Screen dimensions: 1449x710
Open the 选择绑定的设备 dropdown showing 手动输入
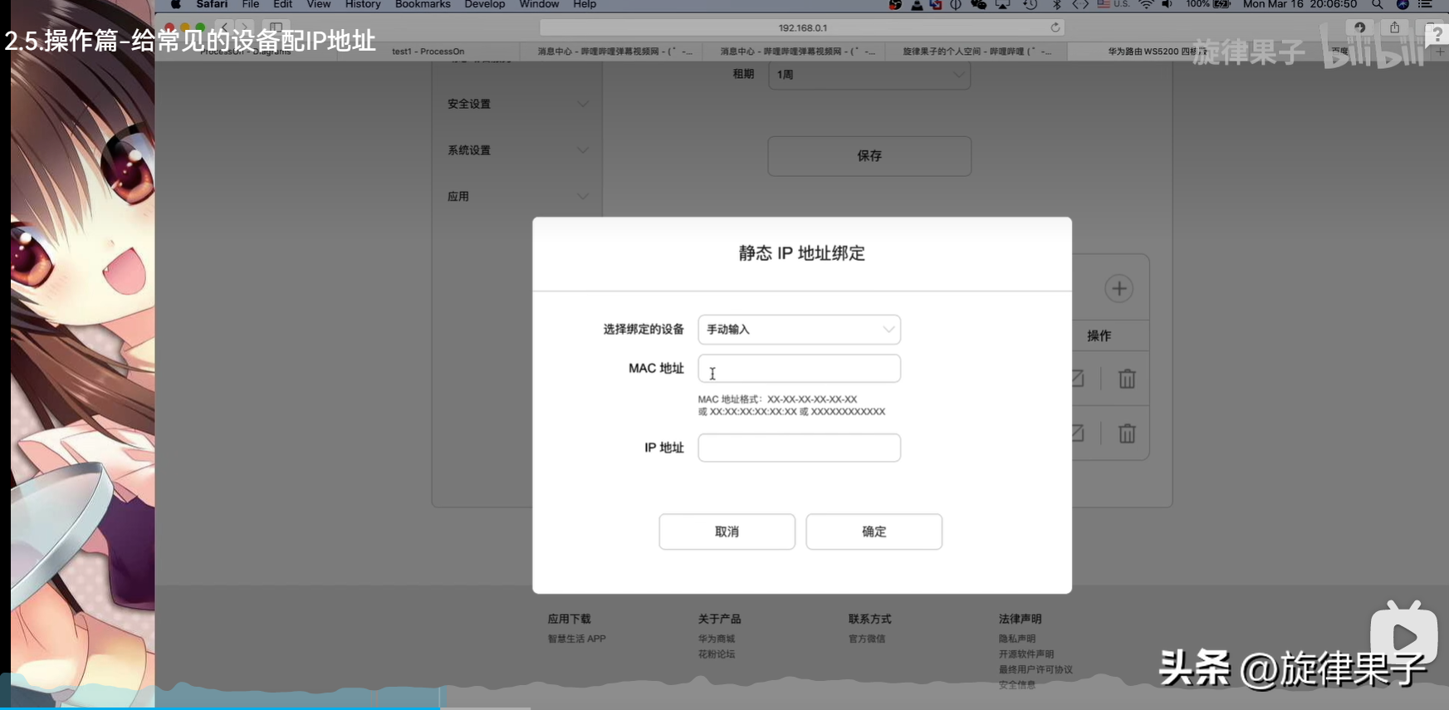point(799,330)
